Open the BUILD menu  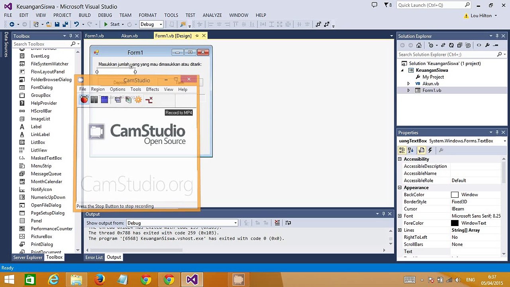point(84,15)
